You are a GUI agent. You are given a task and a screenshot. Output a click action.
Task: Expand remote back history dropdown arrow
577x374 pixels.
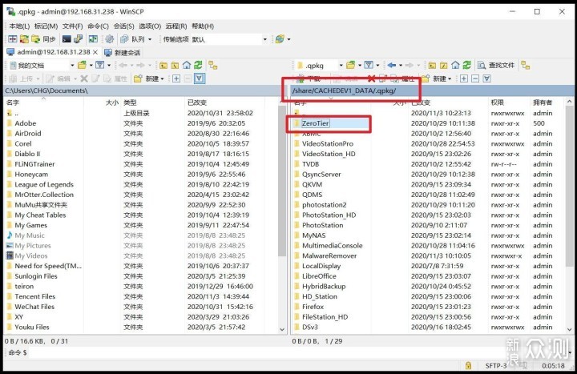pyautogui.click(x=401, y=66)
